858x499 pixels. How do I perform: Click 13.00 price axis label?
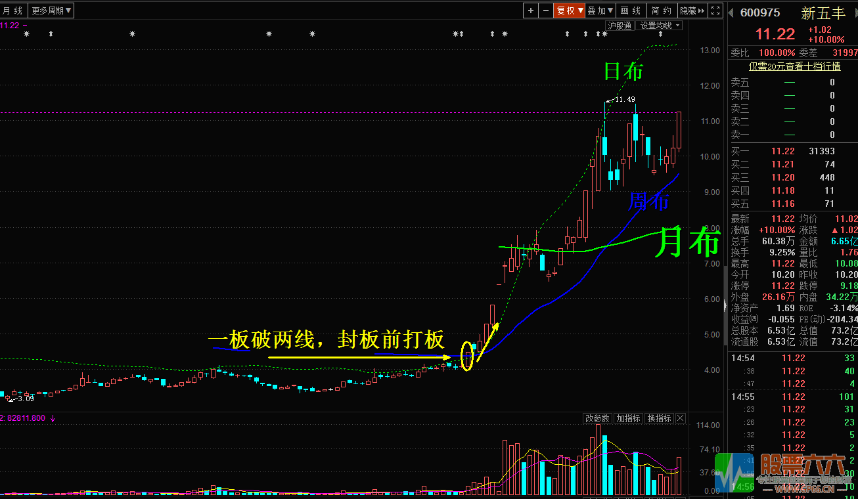coord(710,51)
